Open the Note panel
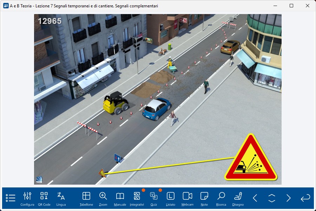The width and height of the screenshot is (316, 211). click(204, 198)
